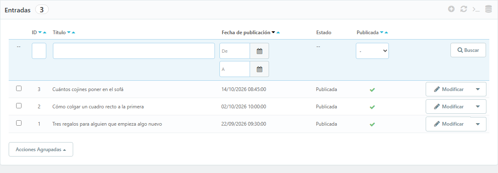
Task: Click the 'De' start date input
Action: tap(235, 51)
